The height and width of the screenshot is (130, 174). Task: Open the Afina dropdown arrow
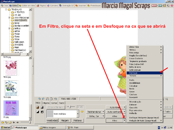125,116
